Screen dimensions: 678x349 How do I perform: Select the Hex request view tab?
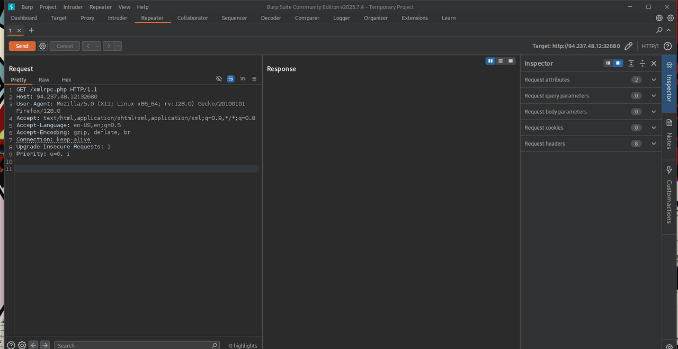tap(66, 79)
